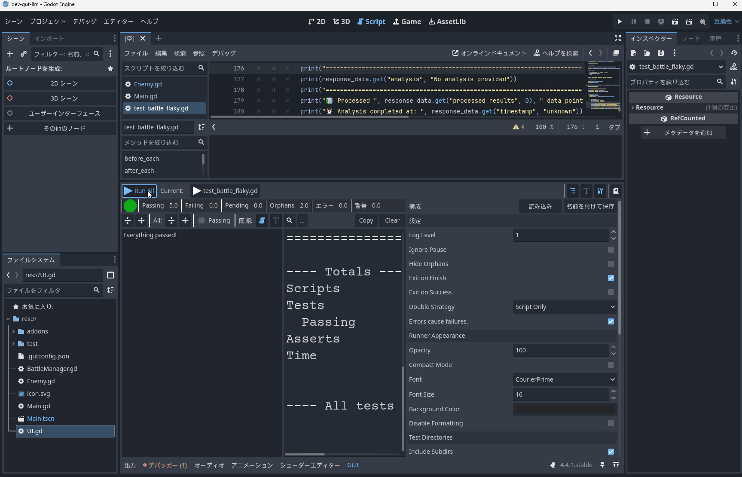The width and height of the screenshot is (742, 477).
Task: Click the Save As config button
Action: 590,206
